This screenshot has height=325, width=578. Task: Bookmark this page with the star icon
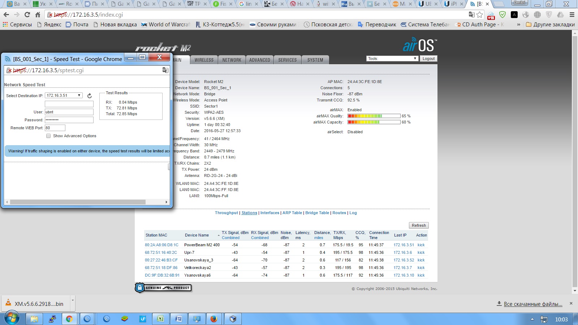coord(480,15)
